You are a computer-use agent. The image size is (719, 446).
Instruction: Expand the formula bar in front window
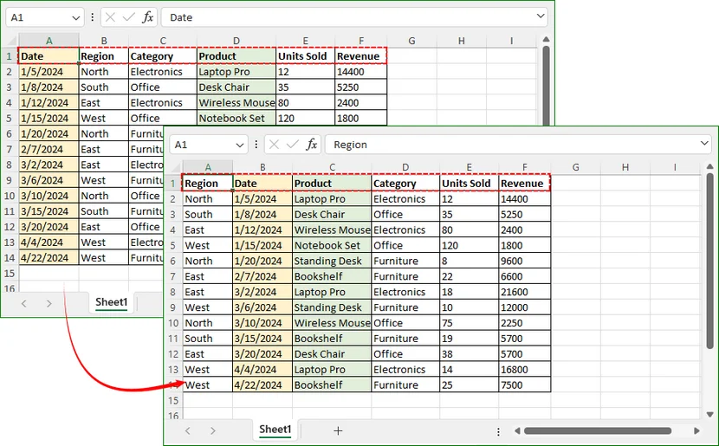(704, 144)
